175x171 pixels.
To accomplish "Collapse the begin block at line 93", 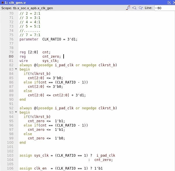I will point(16,112).
